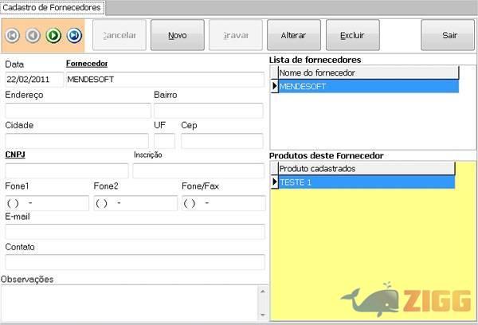
Task: Click the Nome do fornecedor column header
Action: coord(368,72)
